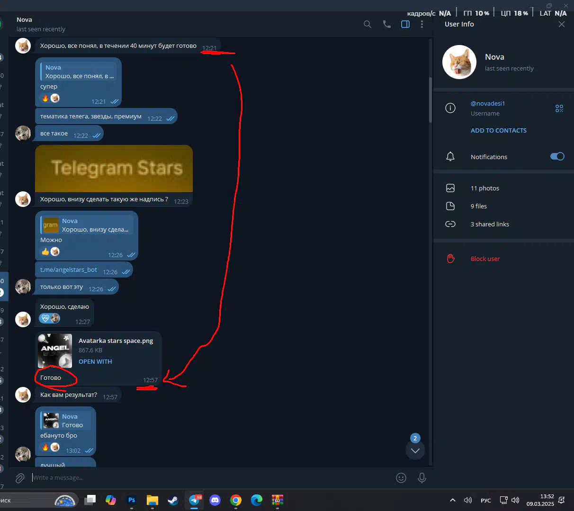Search messages in the Nova chat

(367, 24)
